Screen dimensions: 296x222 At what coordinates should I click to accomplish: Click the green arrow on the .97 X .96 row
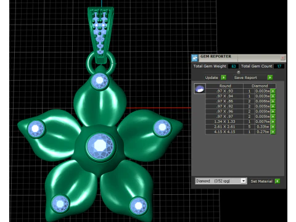click(273, 112)
